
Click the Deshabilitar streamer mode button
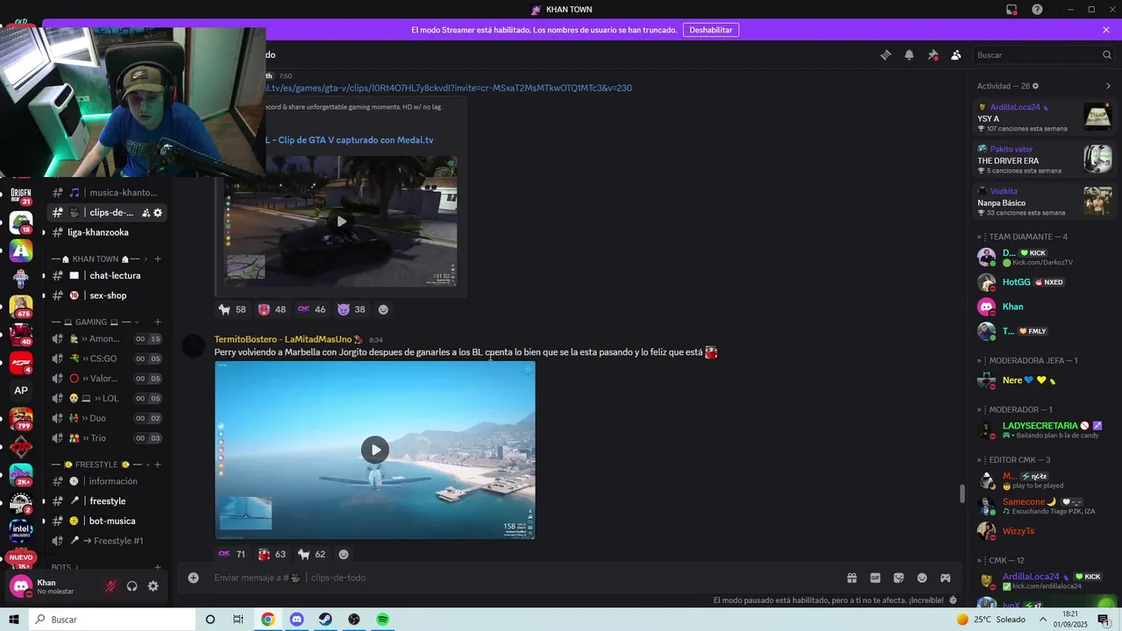[711, 30]
